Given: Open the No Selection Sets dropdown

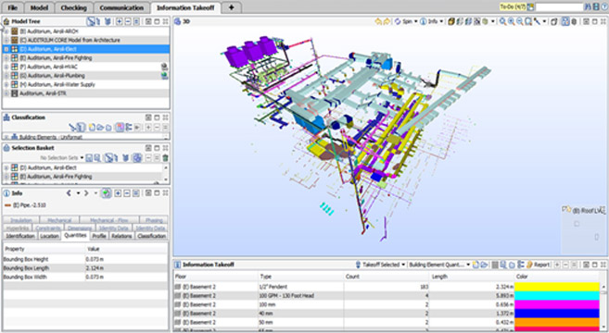Looking at the screenshot, I should point(62,158).
